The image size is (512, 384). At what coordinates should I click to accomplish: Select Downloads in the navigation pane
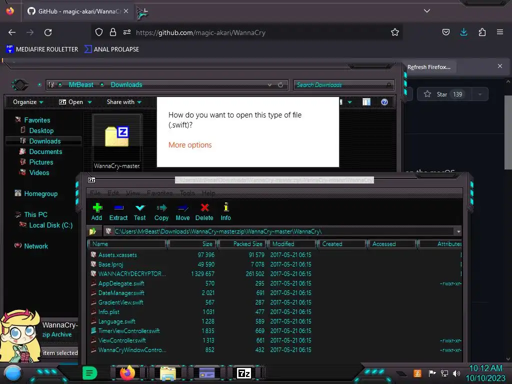coord(44,141)
